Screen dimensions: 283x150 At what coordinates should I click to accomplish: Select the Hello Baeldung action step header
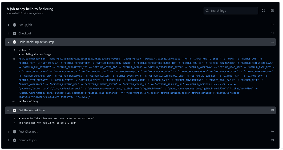tap(140, 42)
